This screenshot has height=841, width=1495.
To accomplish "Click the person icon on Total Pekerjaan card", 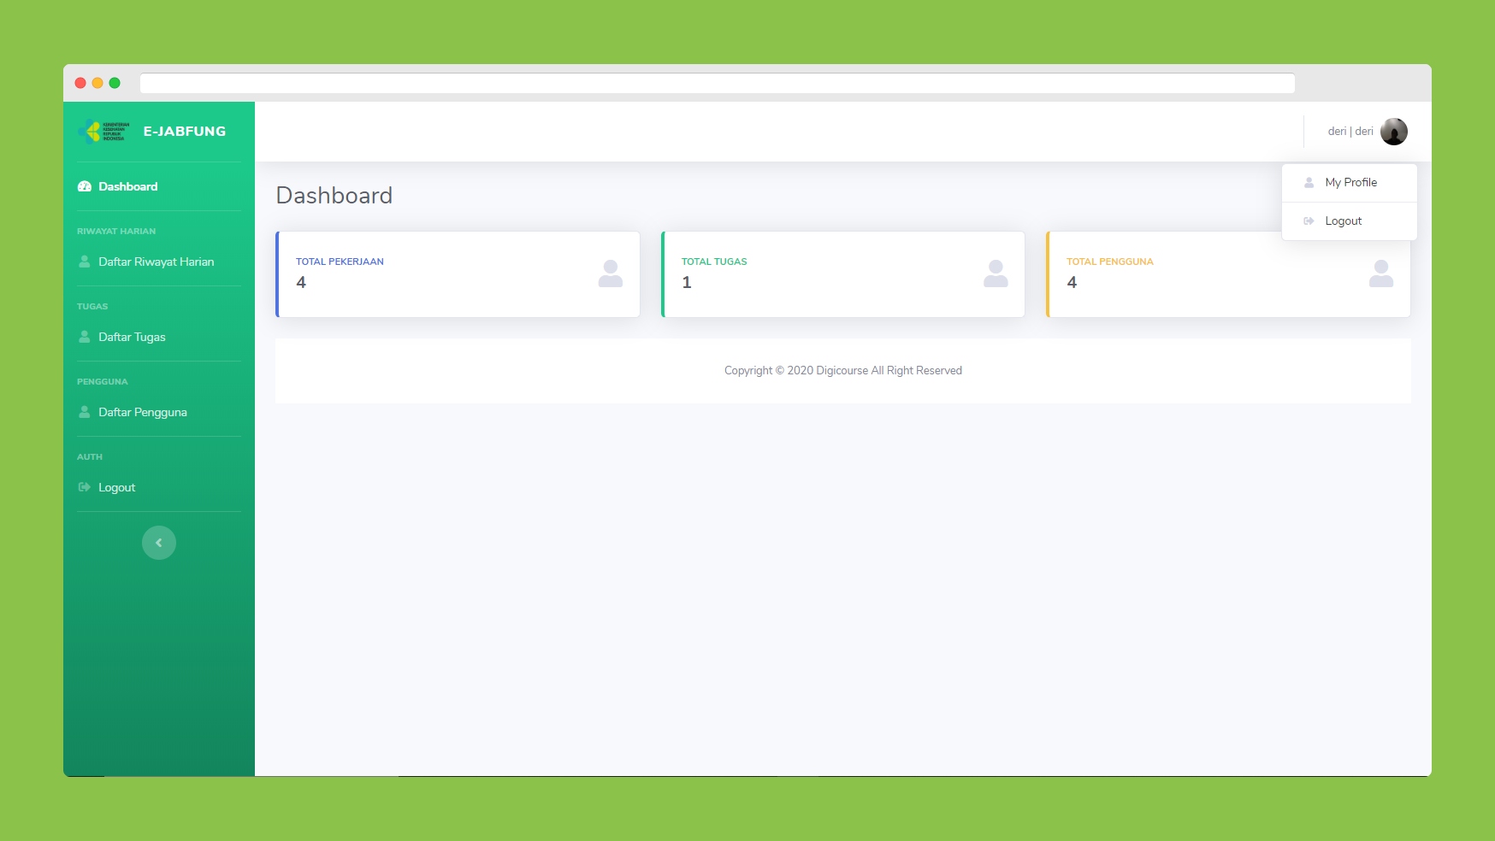I will pyautogui.click(x=610, y=273).
